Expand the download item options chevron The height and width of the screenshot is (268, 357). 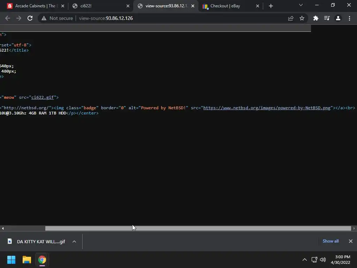point(74,241)
